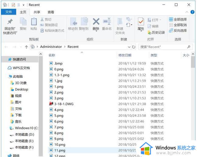Viewport: 197px width, 157px height.
Task: Click the Open (打开) button in ribbon
Action: click(x=154, y=20)
